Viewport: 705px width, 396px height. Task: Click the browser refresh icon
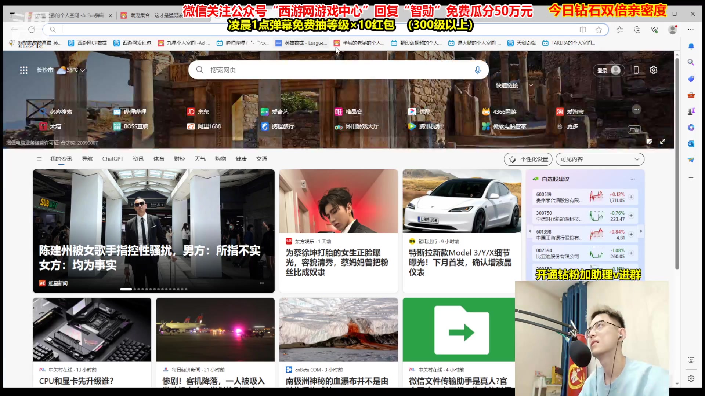coord(32,30)
